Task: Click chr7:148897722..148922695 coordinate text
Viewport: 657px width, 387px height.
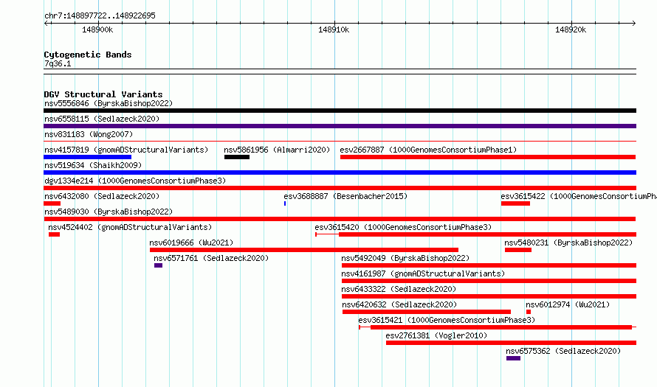Action: point(100,16)
